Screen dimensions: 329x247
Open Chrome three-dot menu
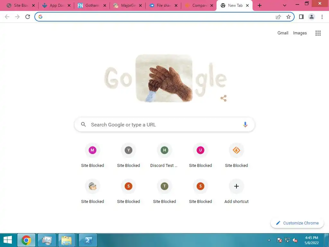pyautogui.click(x=322, y=17)
